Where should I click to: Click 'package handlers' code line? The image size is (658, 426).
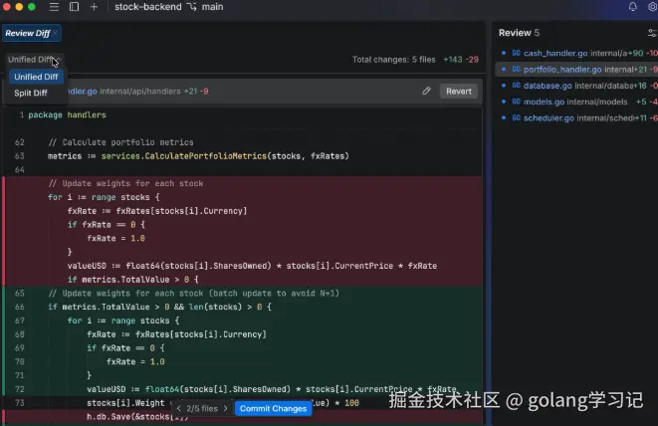coord(67,115)
